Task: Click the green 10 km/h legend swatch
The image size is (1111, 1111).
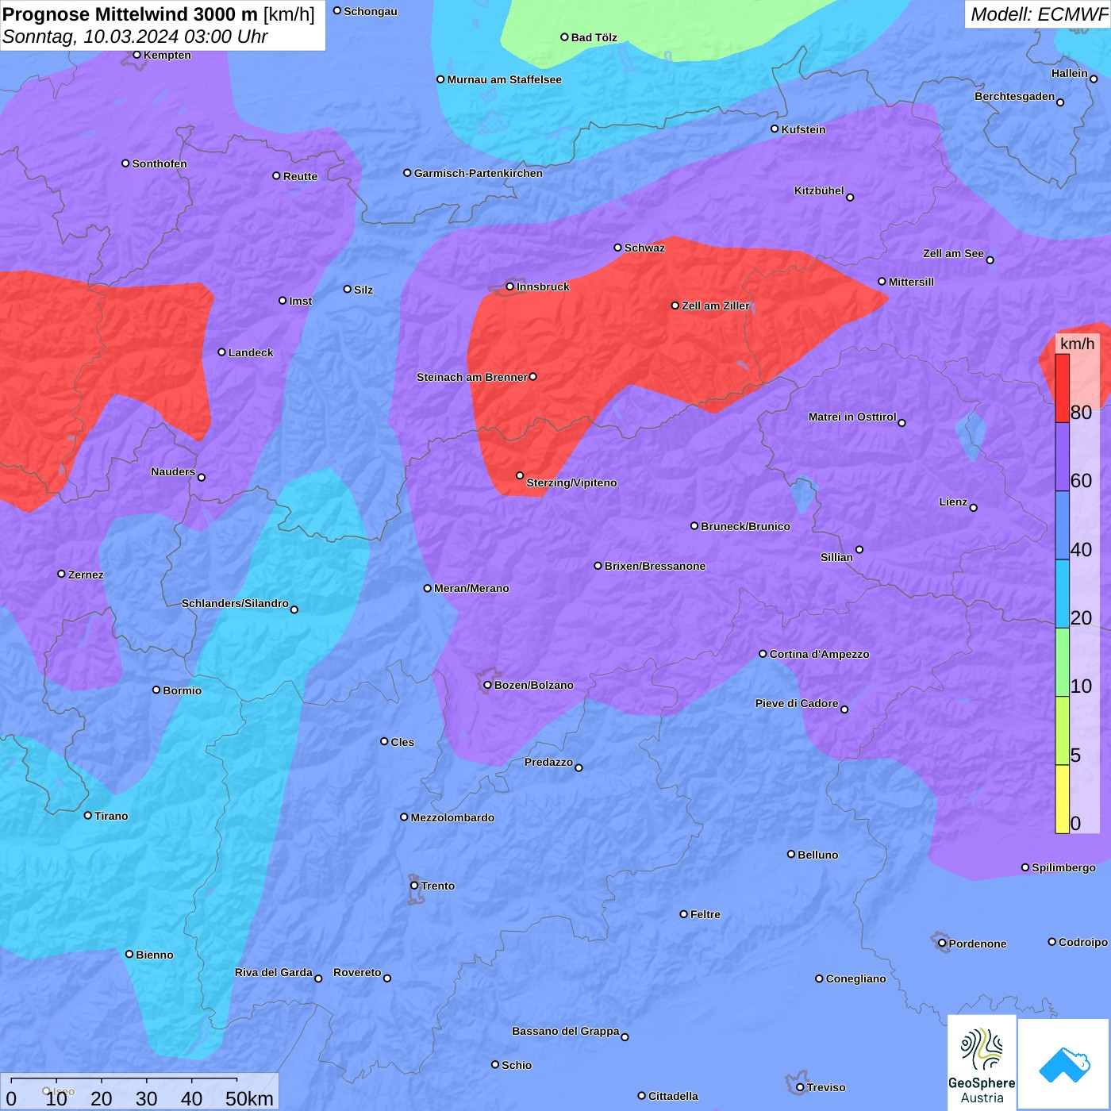Action: click(1062, 662)
